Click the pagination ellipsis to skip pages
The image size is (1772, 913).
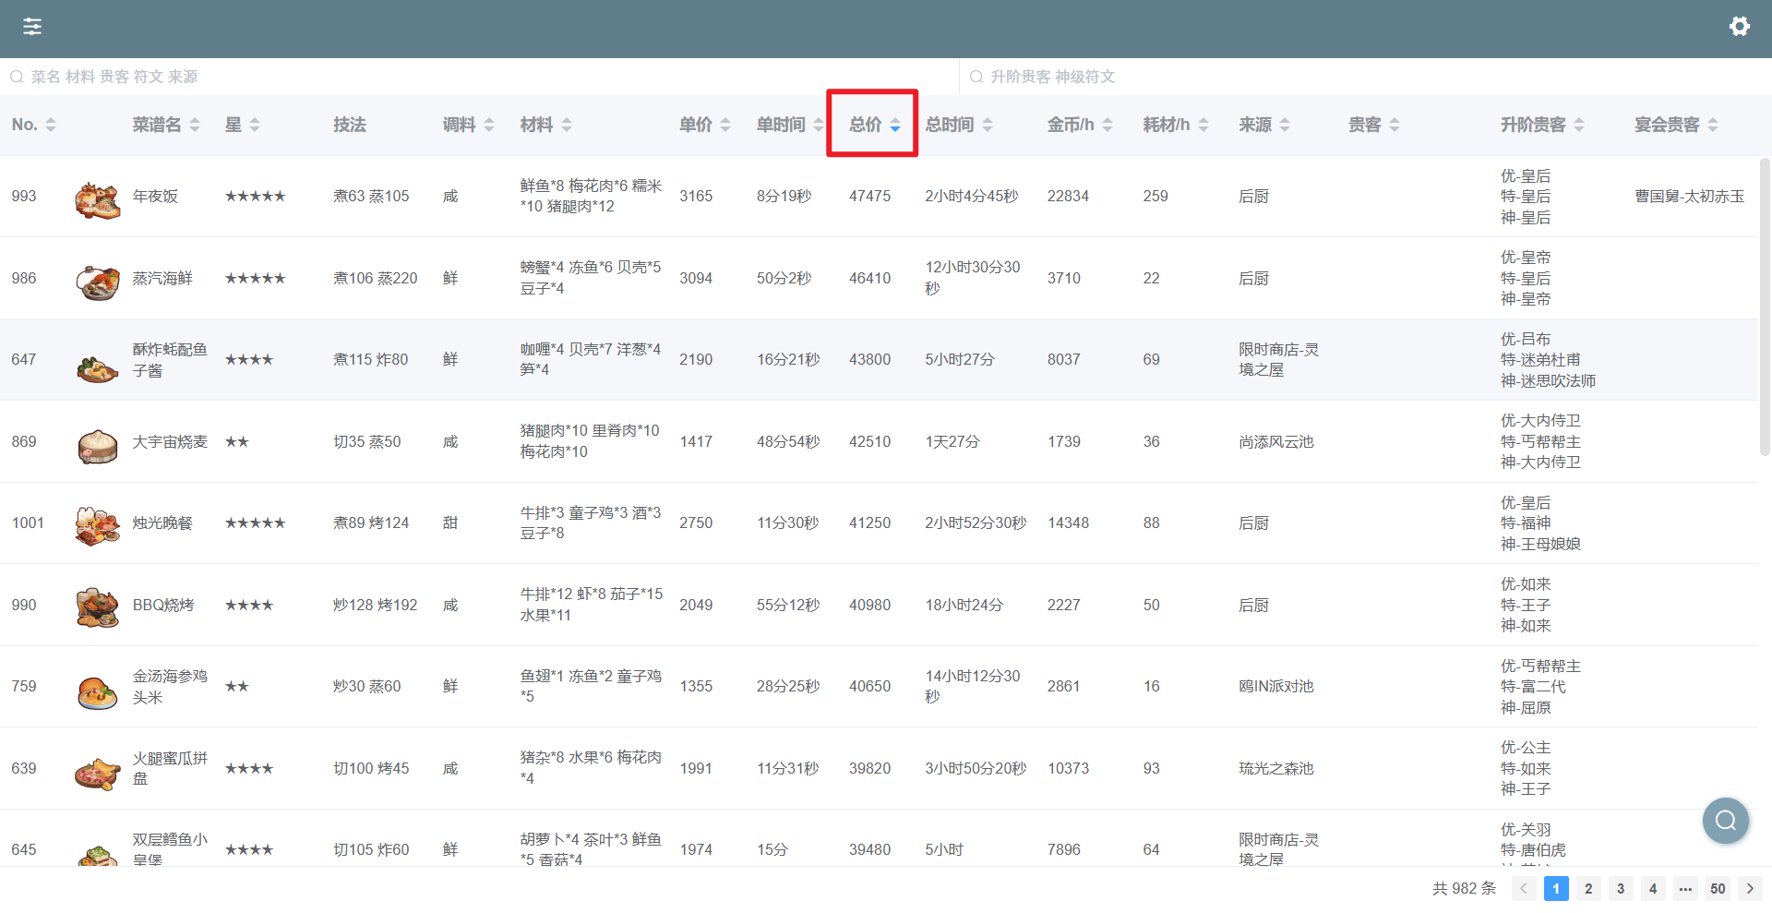1684,888
